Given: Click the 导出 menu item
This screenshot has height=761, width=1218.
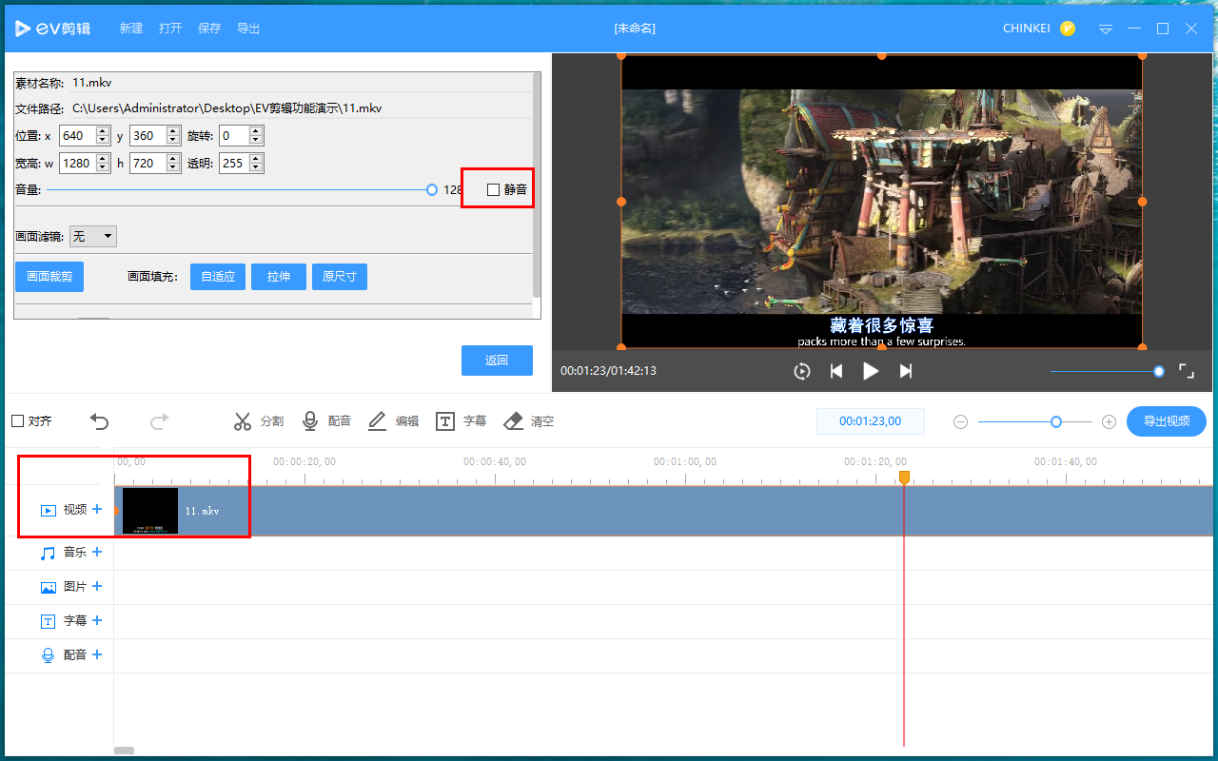Looking at the screenshot, I should click(248, 29).
